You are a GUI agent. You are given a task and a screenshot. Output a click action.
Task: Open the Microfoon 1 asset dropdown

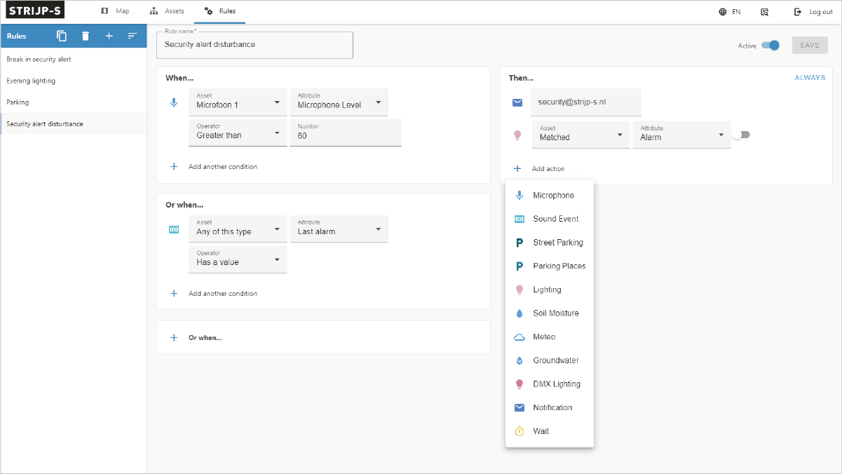click(238, 102)
